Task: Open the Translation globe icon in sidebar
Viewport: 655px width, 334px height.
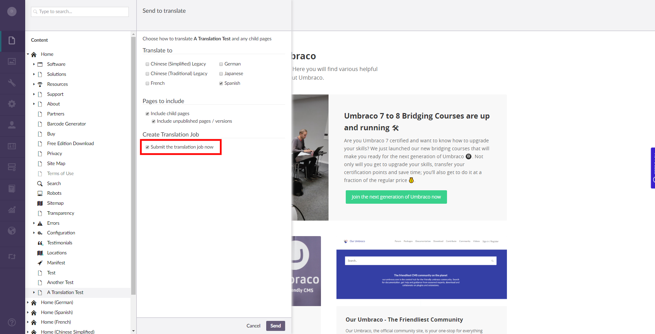Action: pos(12,231)
